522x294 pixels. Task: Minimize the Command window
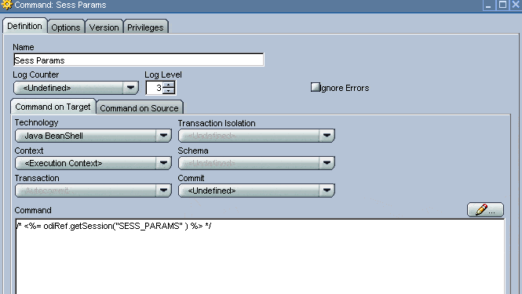click(x=488, y=5)
